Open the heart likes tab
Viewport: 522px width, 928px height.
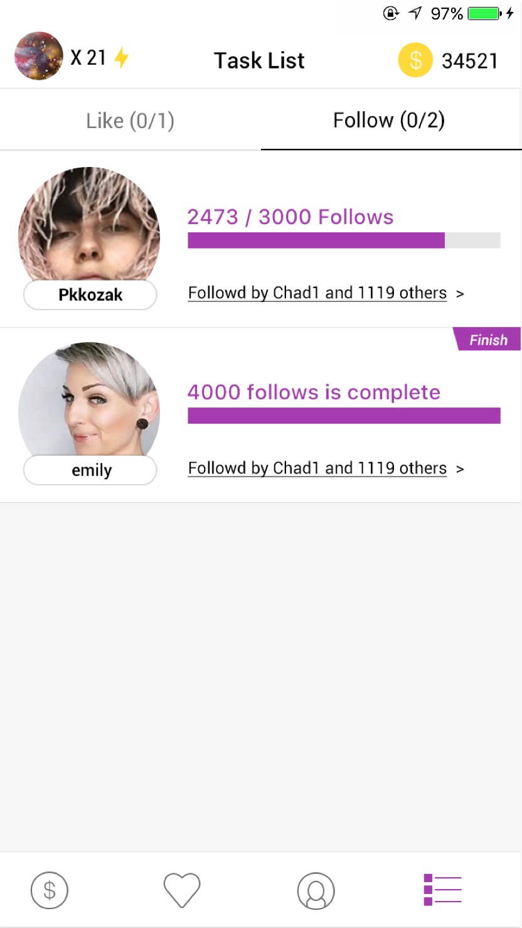[182, 890]
